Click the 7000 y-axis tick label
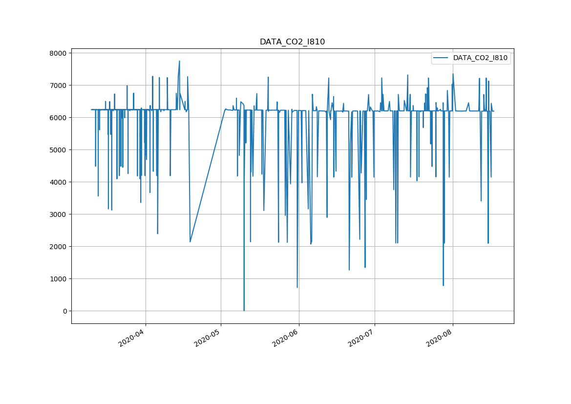Screen dimensions: 571x404 [x=58, y=85]
